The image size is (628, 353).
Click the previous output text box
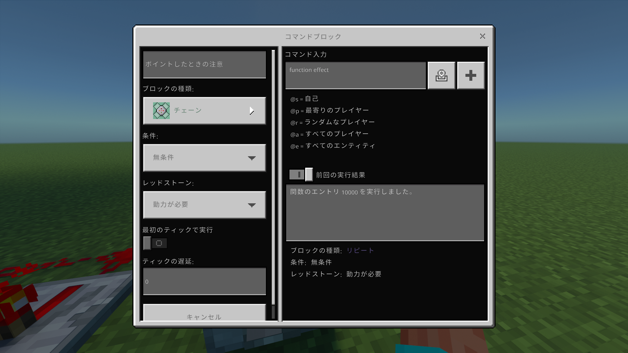tap(385, 212)
